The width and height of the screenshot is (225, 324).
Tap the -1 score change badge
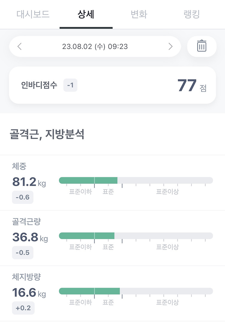(x=70, y=85)
